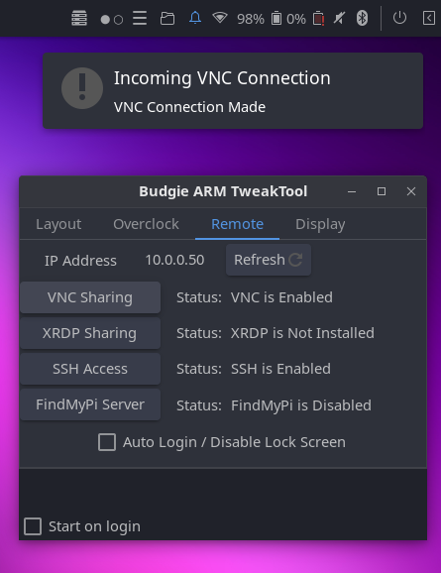
Task: Expand the Raven sidebar arrow icon
Action: tap(429, 18)
